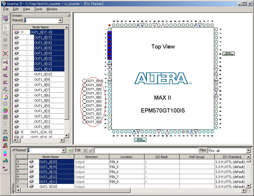Screen dimensions: 254x196
Task: Open the Filter 'Pins: all' dropdown
Action: click(248, 150)
